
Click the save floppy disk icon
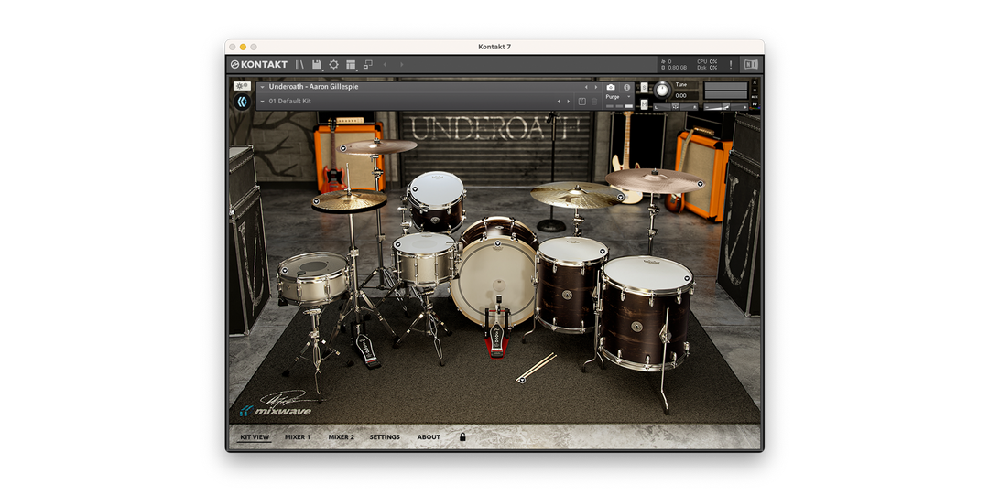point(317,65)
